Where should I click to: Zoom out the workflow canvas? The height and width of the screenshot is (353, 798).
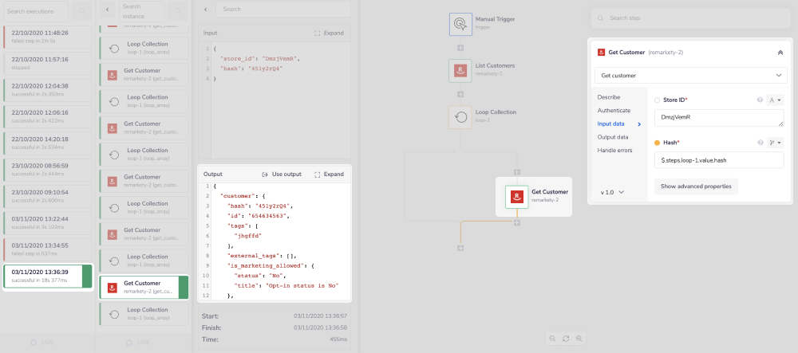click(x=552, y=339)
